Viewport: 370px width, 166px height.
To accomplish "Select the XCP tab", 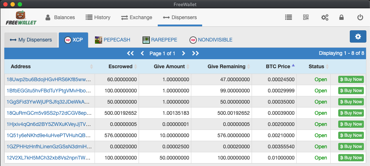I will click(x=73, y=40).
